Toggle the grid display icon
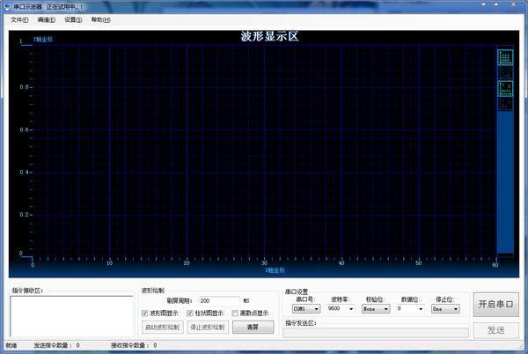Screen dimensions: 528x354 coord(505,57)
